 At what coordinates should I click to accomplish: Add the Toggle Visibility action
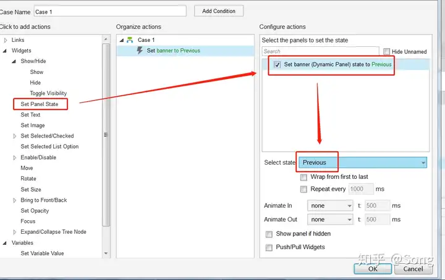tap(48, 93)
